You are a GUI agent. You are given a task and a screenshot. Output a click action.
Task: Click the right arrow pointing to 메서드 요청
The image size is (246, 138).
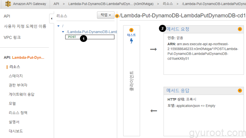153,49
